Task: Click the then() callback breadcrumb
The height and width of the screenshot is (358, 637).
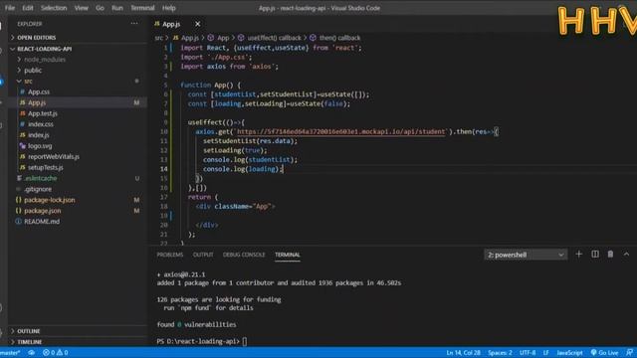Action: click(x=335, y=38)
